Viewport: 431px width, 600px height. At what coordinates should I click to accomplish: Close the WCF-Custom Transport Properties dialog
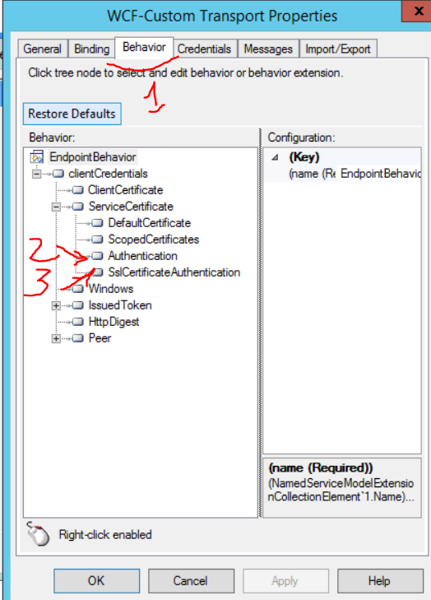tap(417, 11)
